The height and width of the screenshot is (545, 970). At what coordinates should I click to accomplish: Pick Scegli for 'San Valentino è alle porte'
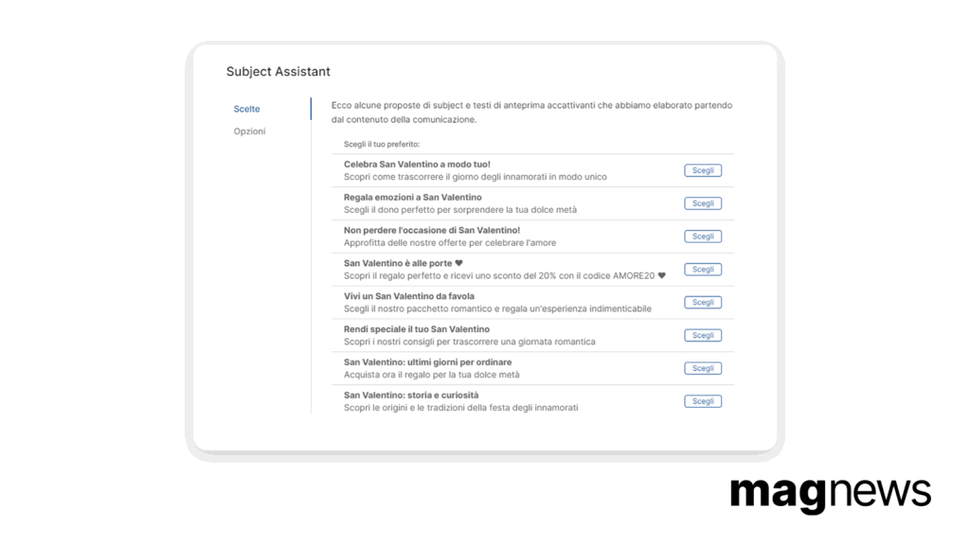click(x=703, y=270)
